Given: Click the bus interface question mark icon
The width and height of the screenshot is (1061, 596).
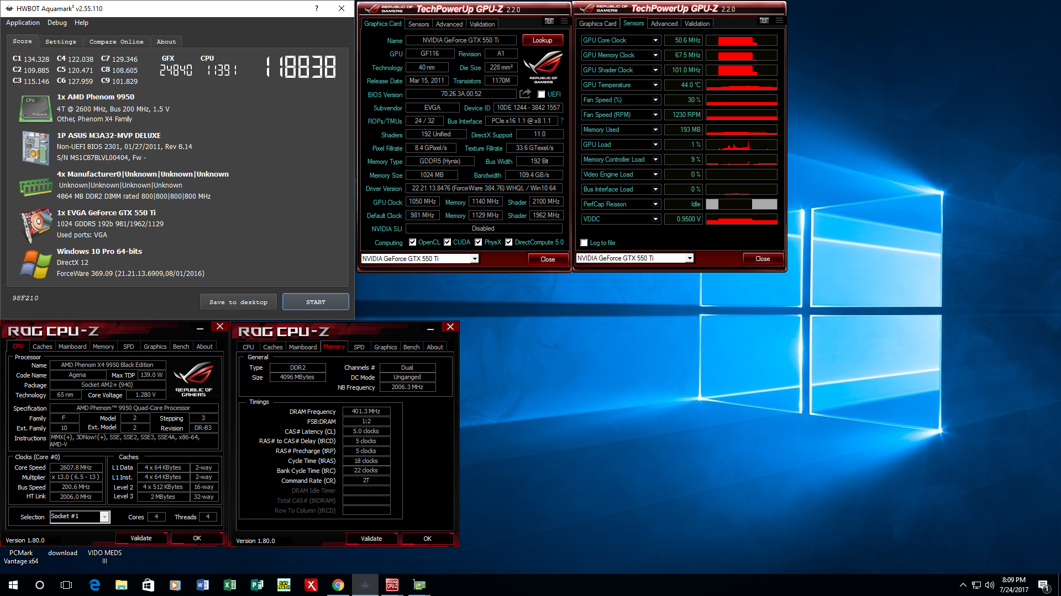Looking at the screenshot, I should click(561, 121).
